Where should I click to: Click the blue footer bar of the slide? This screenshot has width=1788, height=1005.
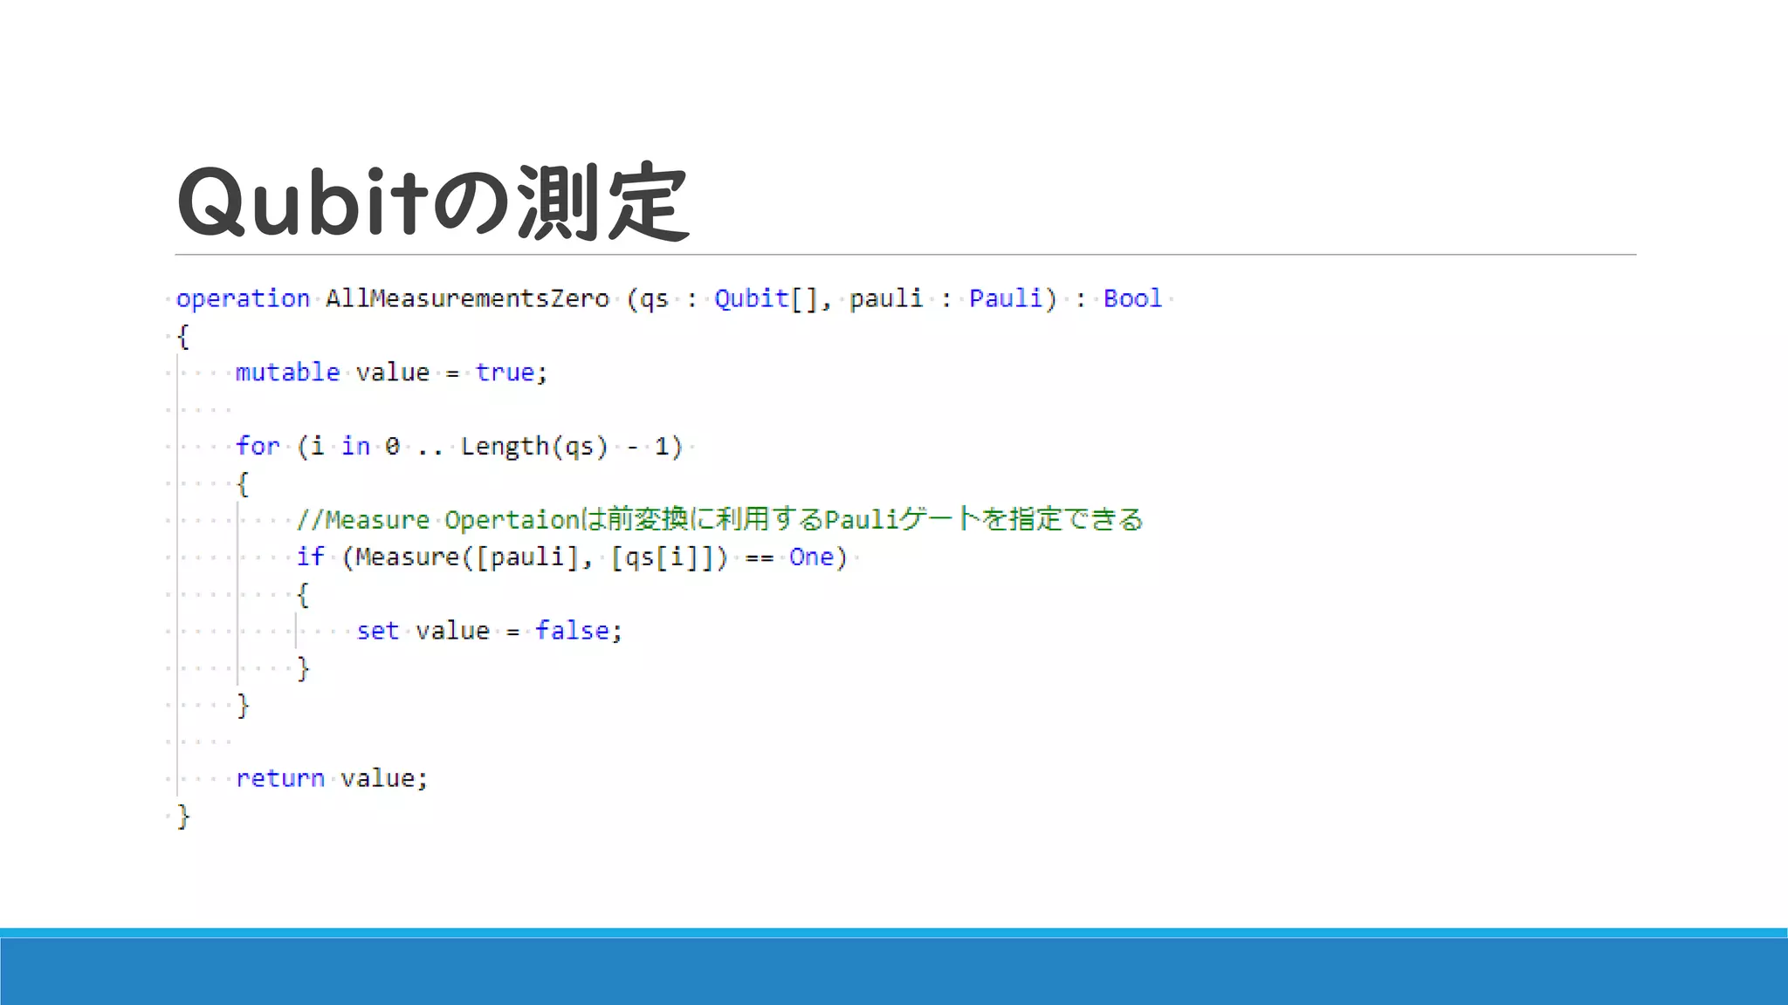click(894, 970)
